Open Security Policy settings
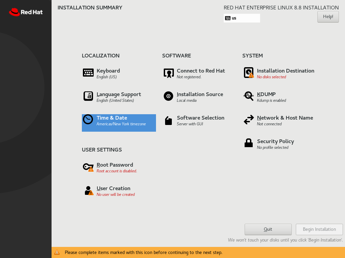Viewport: 345px width, 258px height. 276,141
